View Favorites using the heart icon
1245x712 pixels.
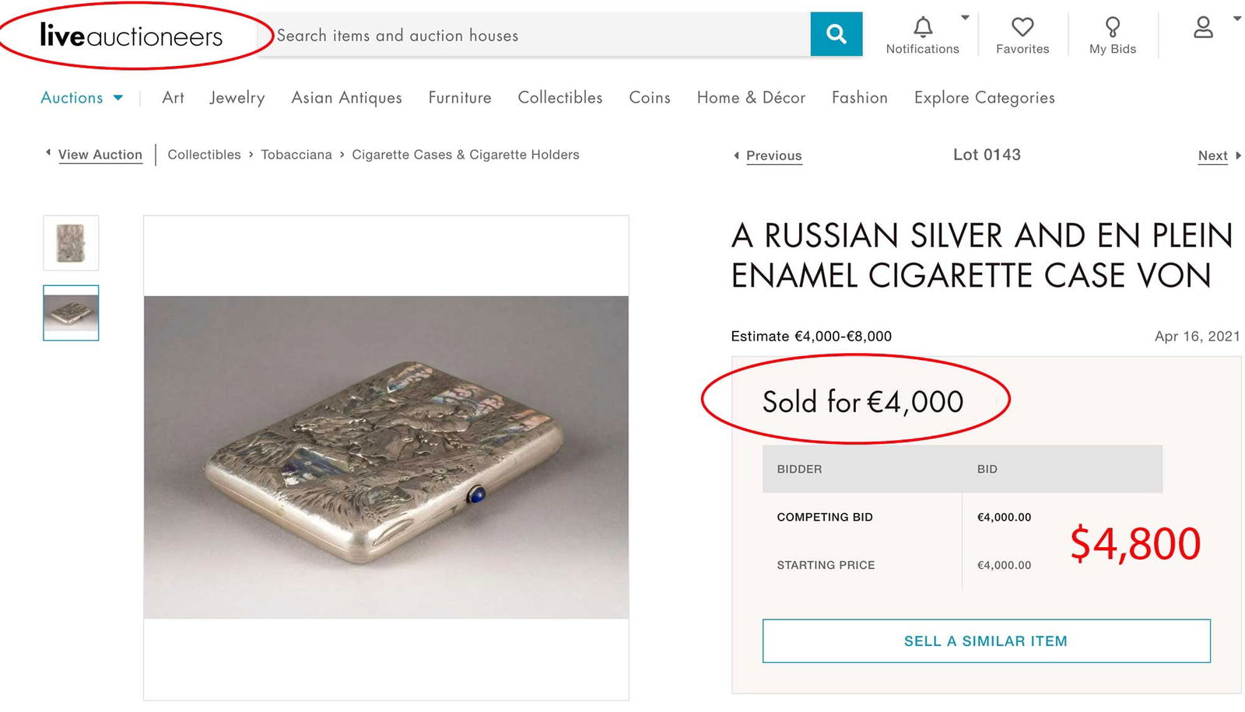pos(1022,27)
